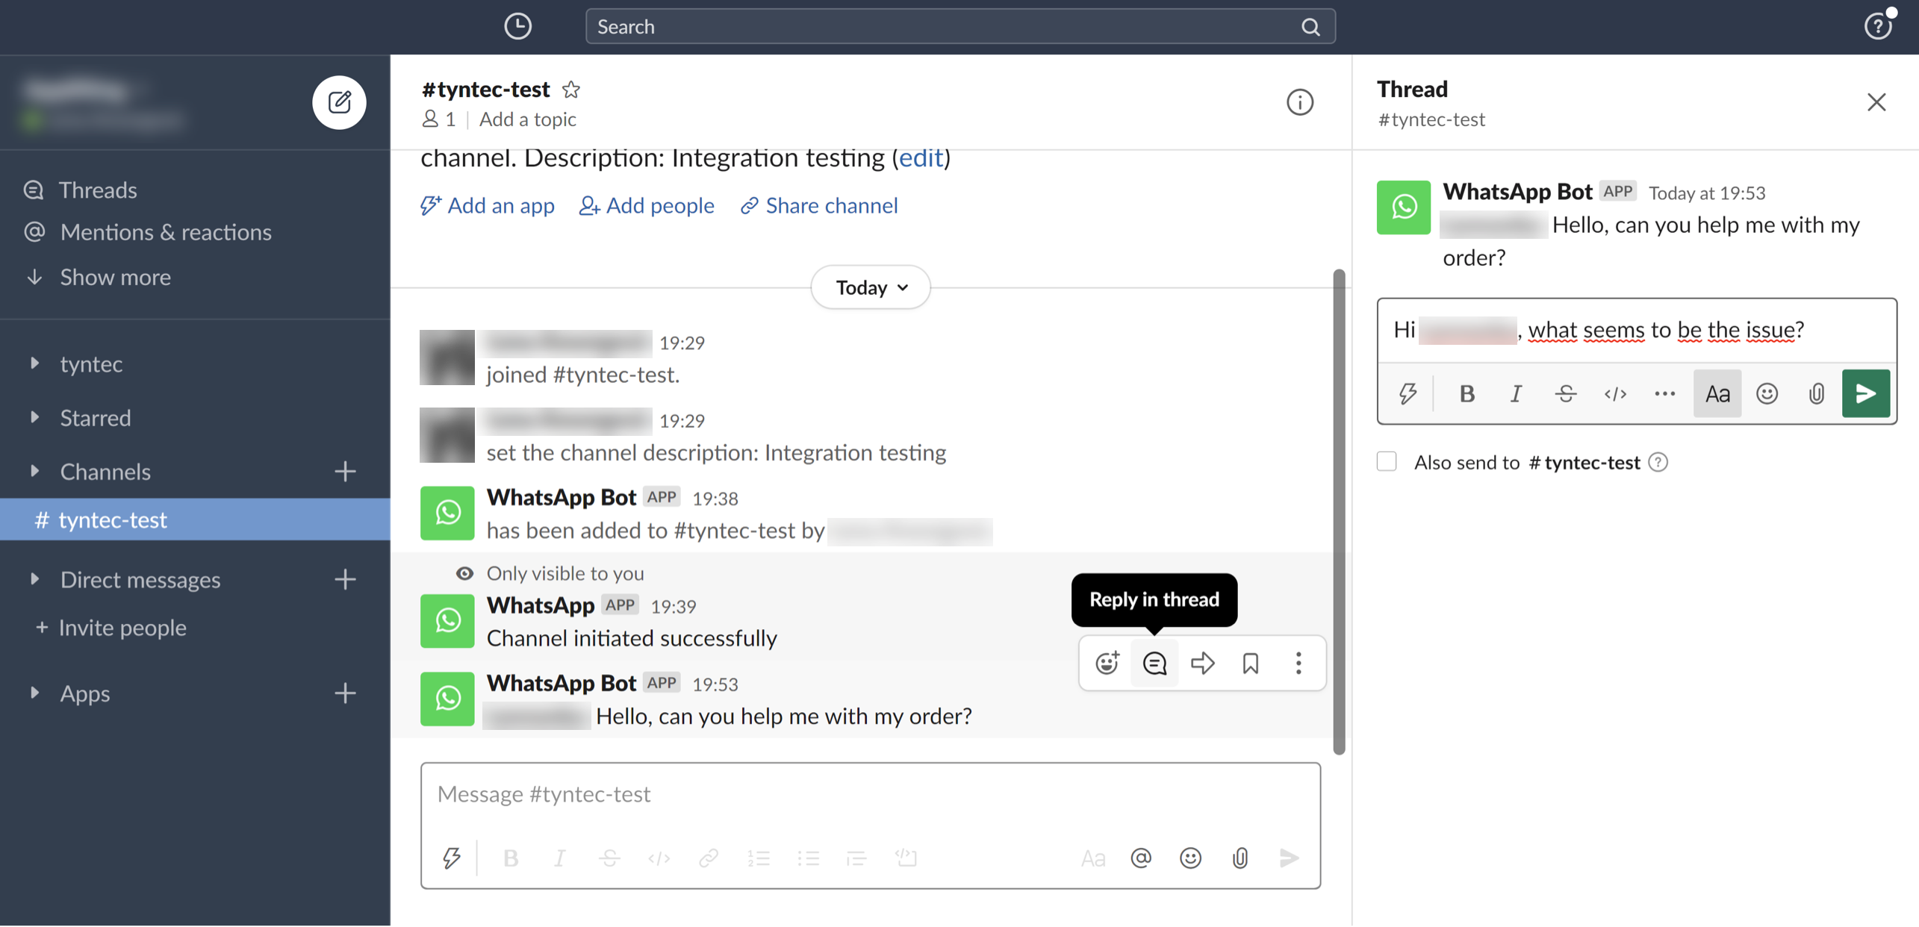The width and height of the screenshot is (1919, 927).
Task: Click bulleted list in channel message toolbar
Action: [808, 858]
